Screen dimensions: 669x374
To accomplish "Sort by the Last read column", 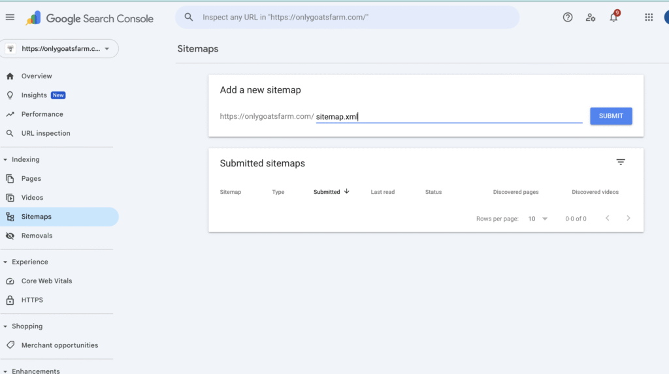I will click(x=383, y=192).
